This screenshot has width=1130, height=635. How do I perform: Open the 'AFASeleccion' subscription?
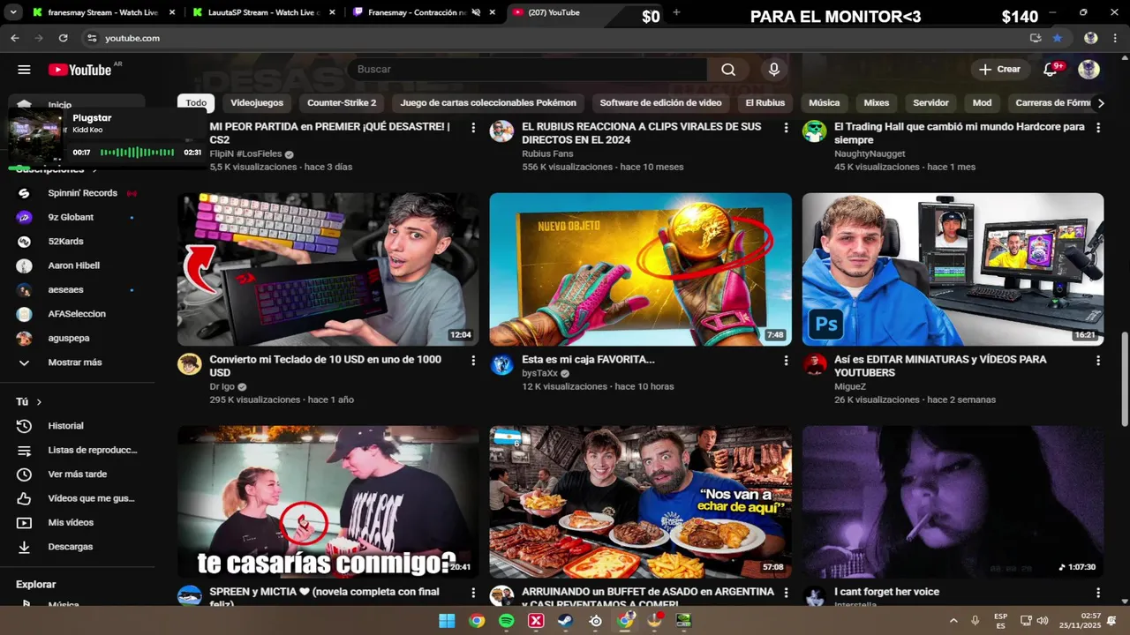pos(78,314)
